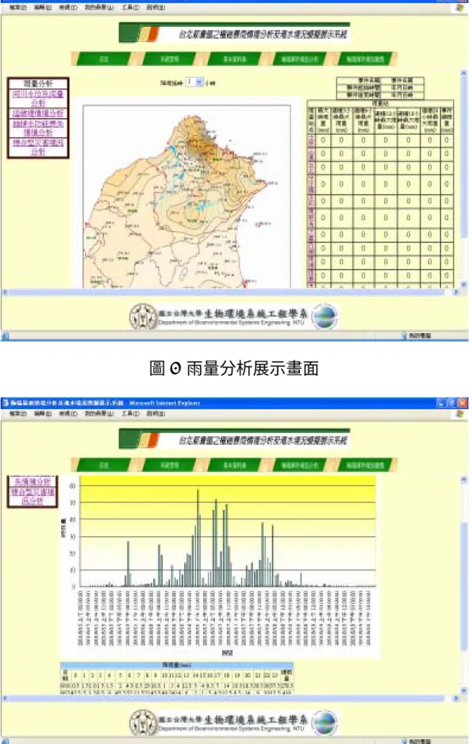Maximize the lower Internet Explorer window

(x=451, y=403)
